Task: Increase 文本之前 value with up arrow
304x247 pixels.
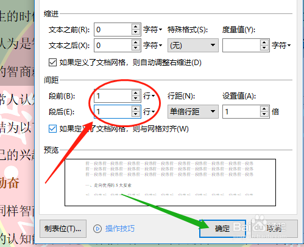Action: pos(136,27)
